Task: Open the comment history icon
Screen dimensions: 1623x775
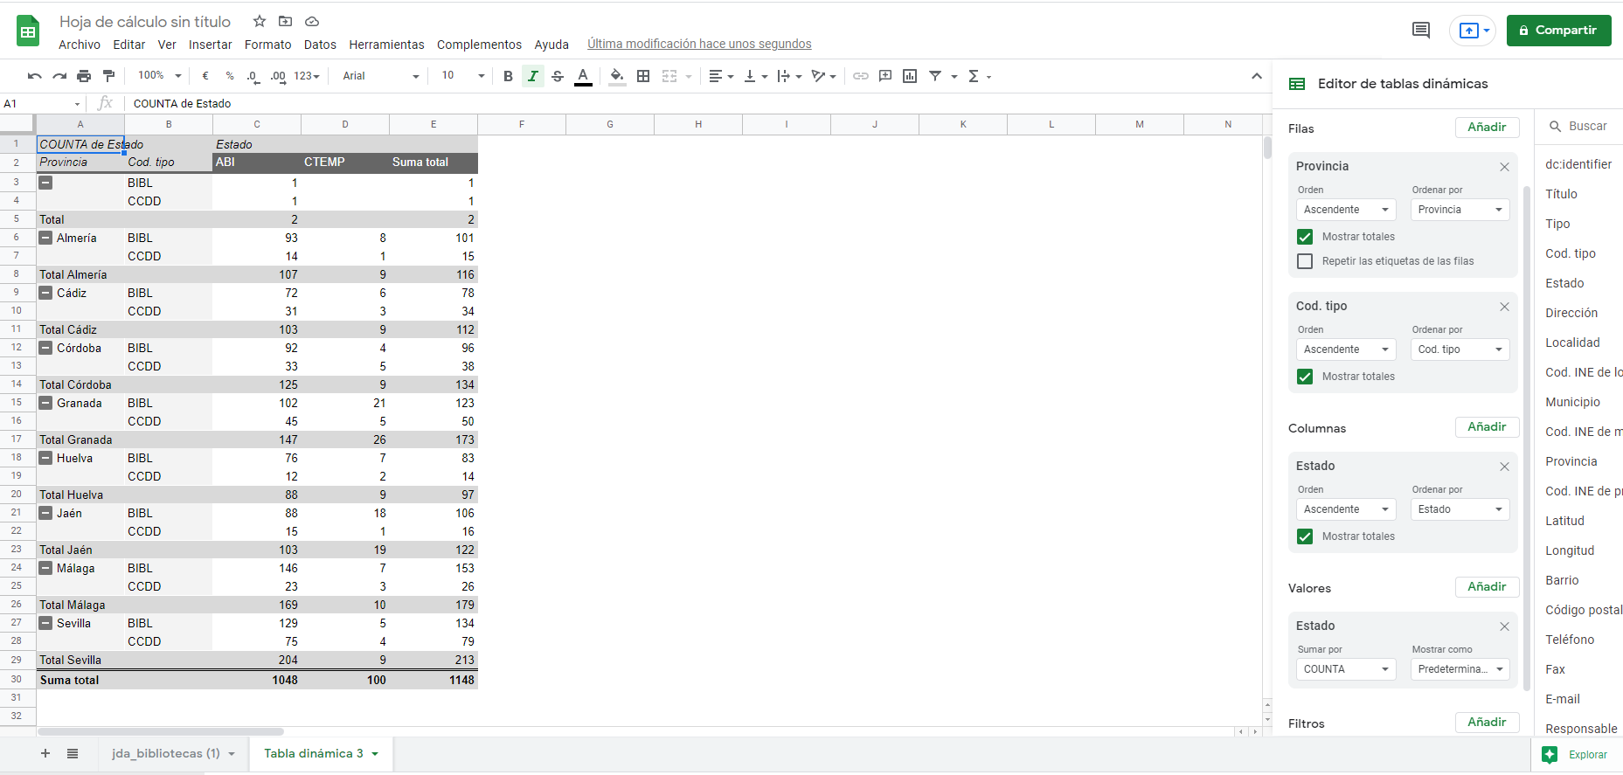Action: [x=1421, y=31]
